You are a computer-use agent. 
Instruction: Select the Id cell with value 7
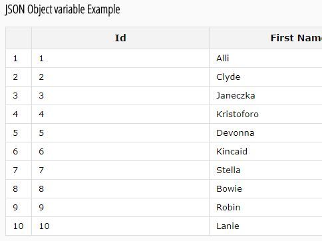click(x=120, y=170)
